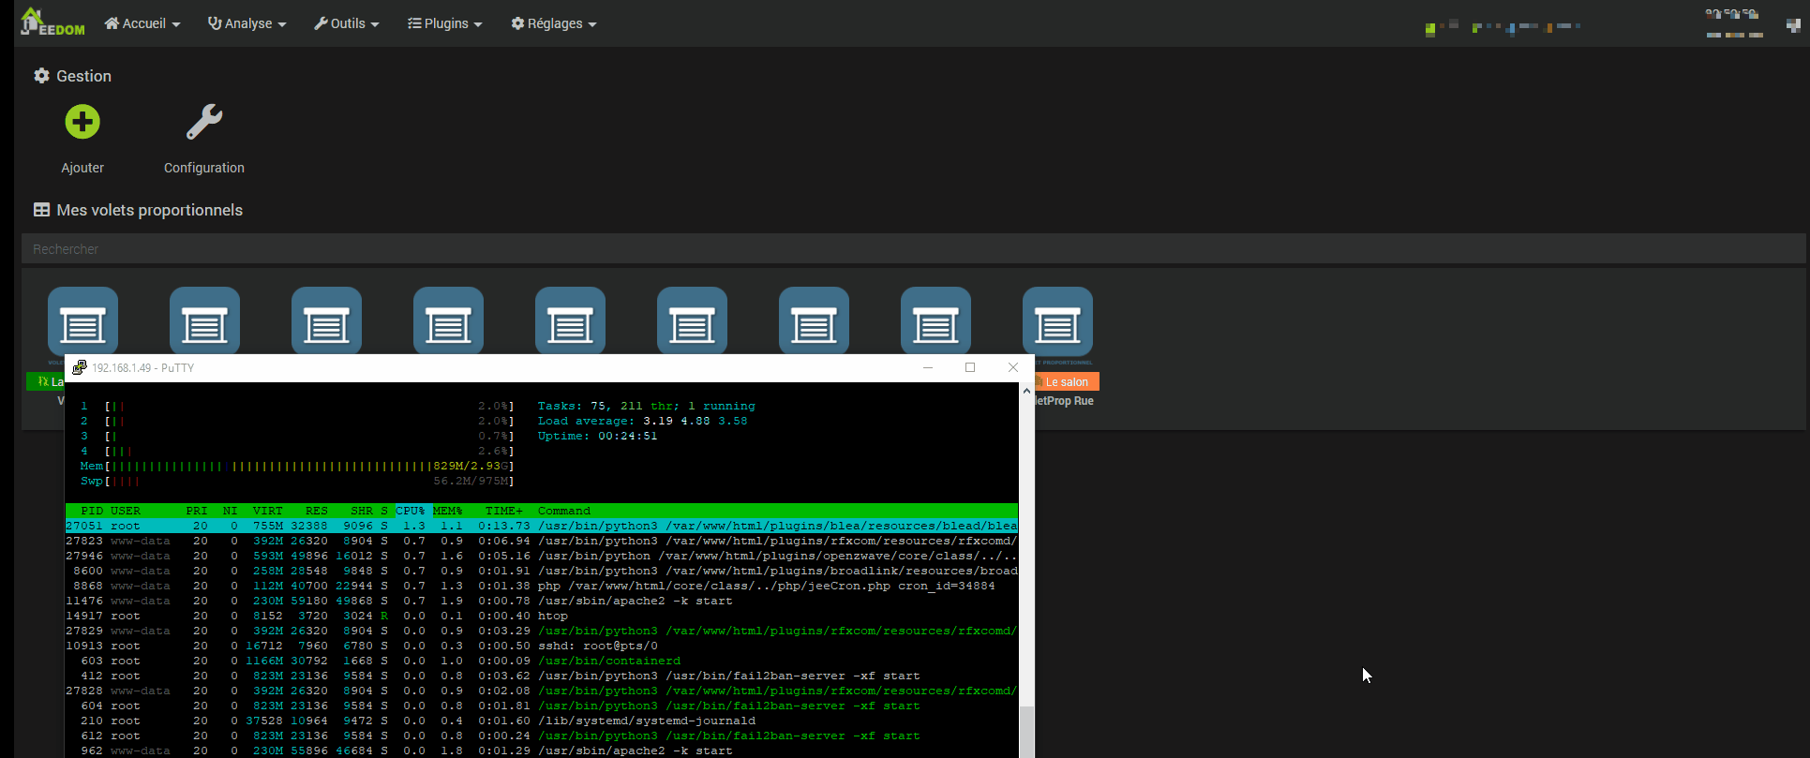The width and height of the screenshot is (1810, 758).
Task: Click the Mem usage meter bar
Action: [297, 466]
